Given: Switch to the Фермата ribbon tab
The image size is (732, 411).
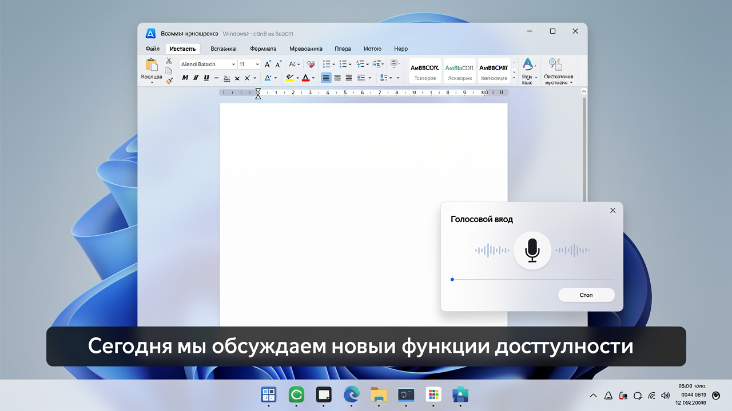Looking at the screenshot, I should tap(263, 49).
